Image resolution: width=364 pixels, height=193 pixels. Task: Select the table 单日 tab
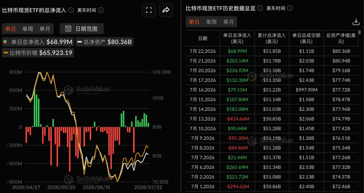194,22
